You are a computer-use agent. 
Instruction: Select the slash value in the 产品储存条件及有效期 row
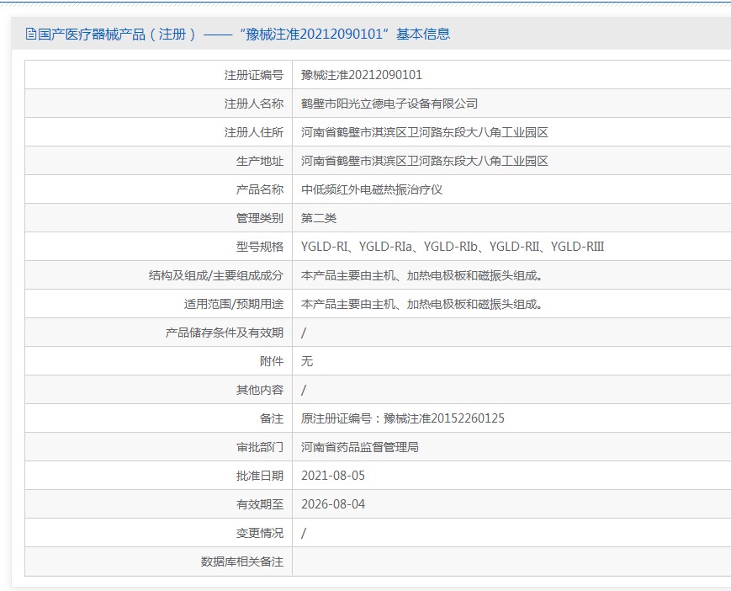(304, 333)
